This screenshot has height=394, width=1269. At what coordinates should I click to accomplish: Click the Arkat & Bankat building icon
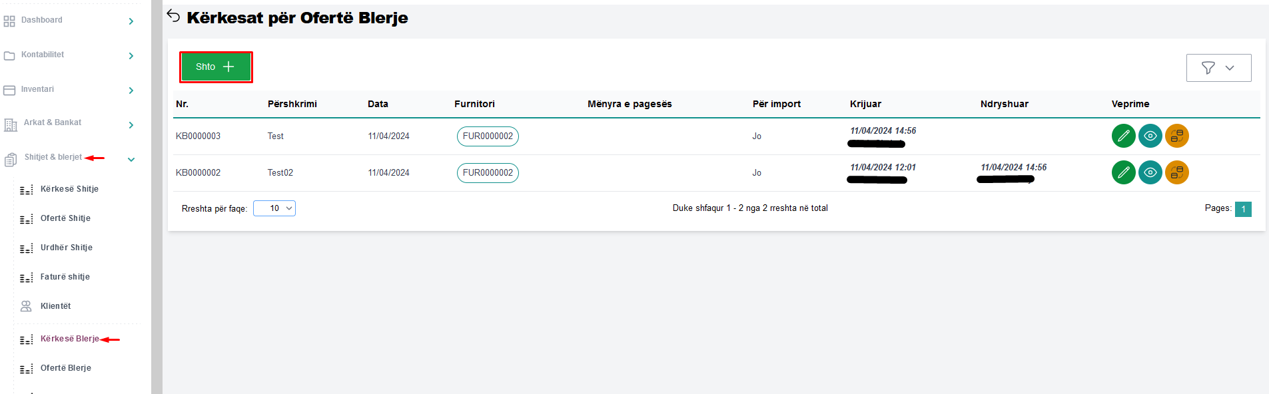pyautogui.click(x=11, y=124)
